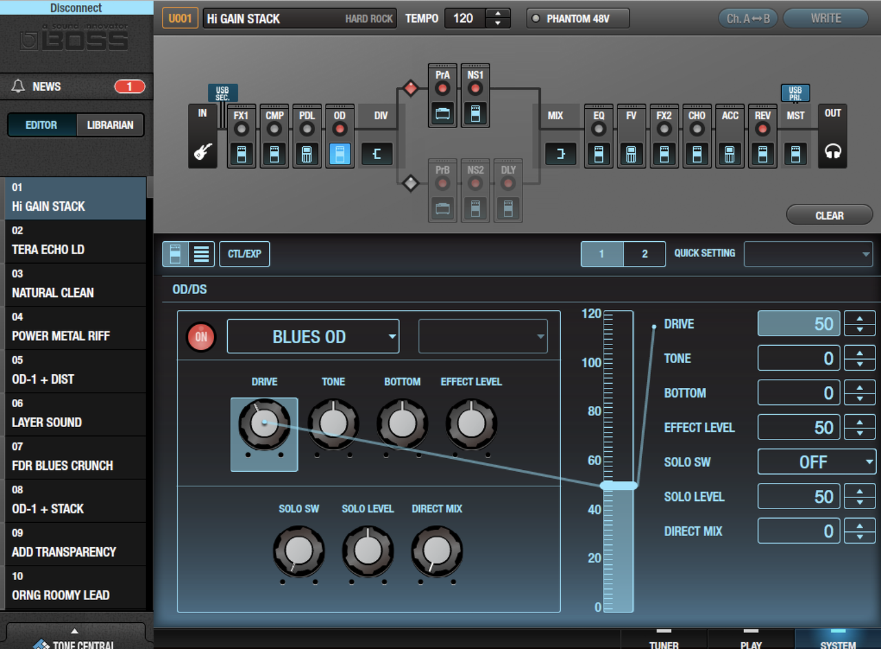Viewport: 881px width, 649px height.
Task: Open the QUICK SETTING dropdown
Action: [x=808, y=254]
